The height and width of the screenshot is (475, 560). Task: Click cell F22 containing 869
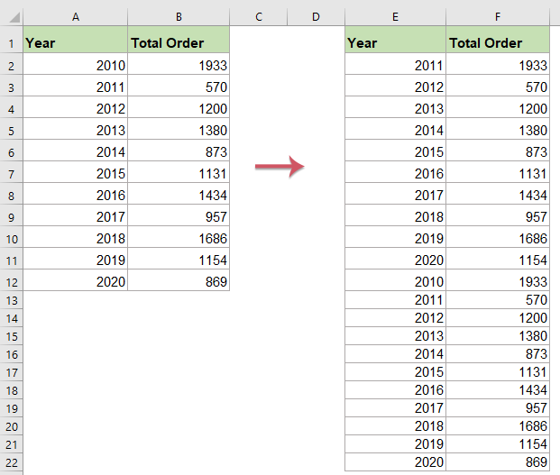click(498, 461)
